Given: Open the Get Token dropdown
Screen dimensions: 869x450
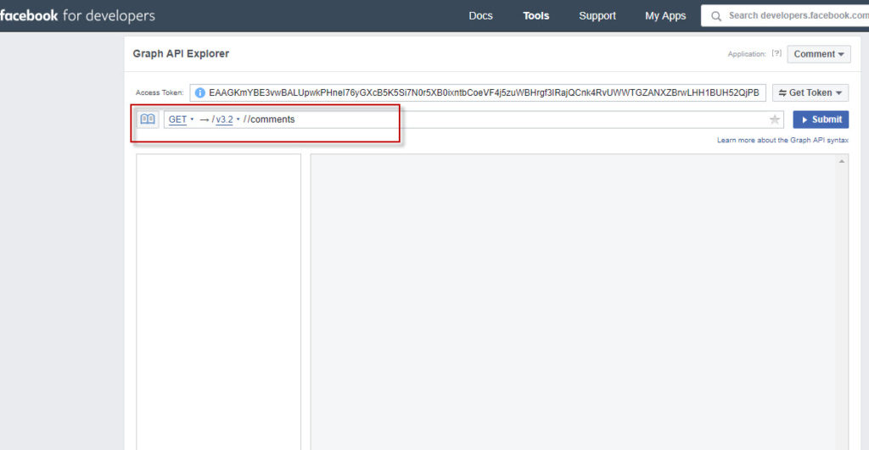Looking at the screenshot, I should [x=810, y=93].
